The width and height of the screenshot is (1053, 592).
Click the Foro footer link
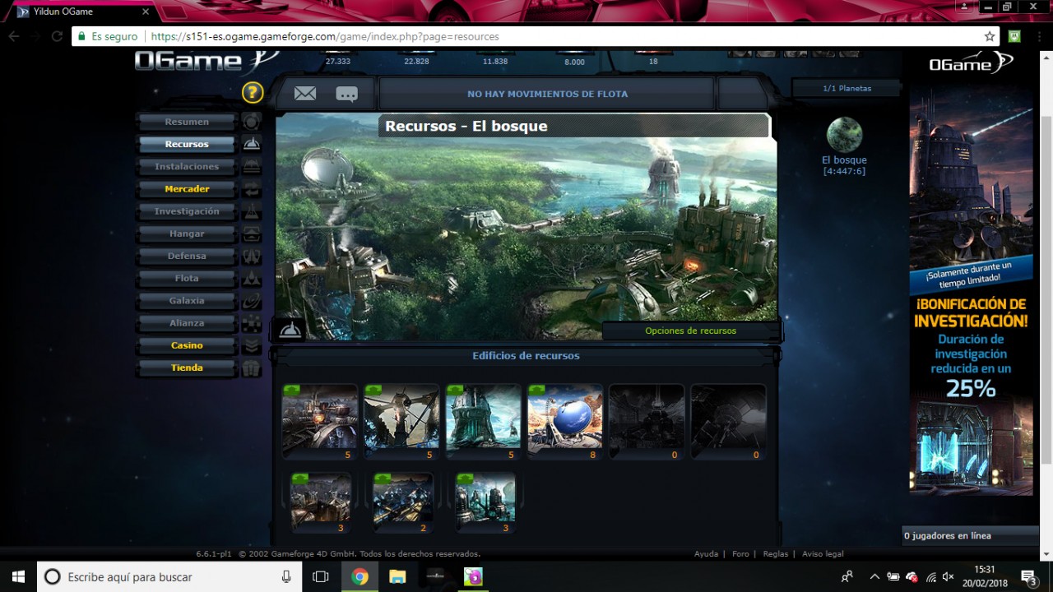[740, 554]
